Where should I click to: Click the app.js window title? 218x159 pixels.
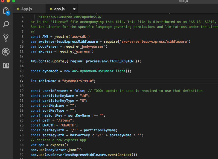pyautogui.click(x=183, y=1)
